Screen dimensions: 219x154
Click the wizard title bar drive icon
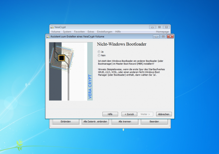(x=48, y=37)
